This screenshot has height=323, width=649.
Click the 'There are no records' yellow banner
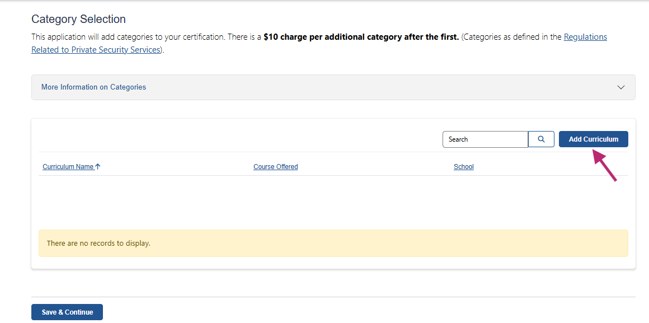(333, 244)
